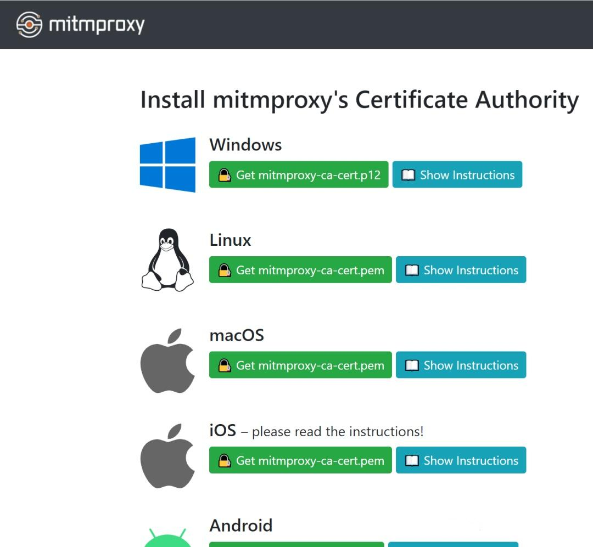Click the mitmproxy logo icon
This screenshot has height=547, width=593.
29,25
